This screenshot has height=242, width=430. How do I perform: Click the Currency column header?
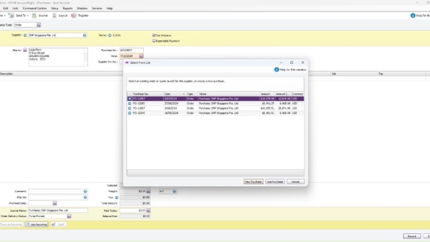(x=297, y=94)
